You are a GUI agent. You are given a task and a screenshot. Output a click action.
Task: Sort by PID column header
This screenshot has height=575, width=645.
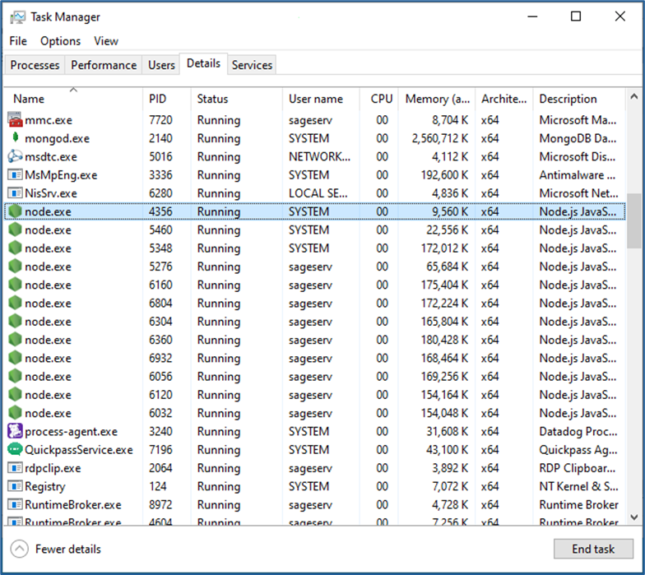[158, 99]
